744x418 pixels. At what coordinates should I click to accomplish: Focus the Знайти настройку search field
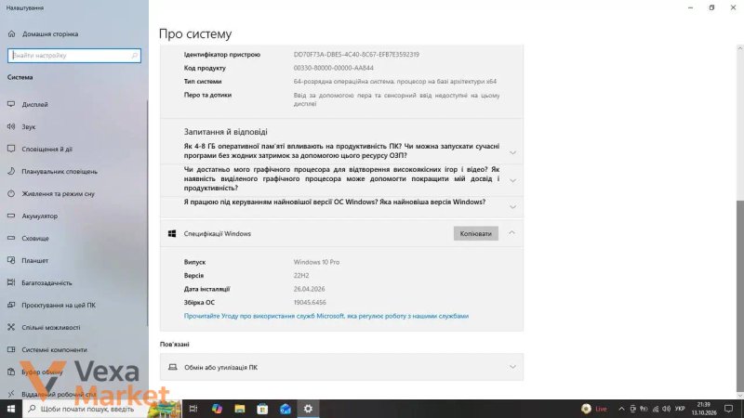tap(74, 56)
